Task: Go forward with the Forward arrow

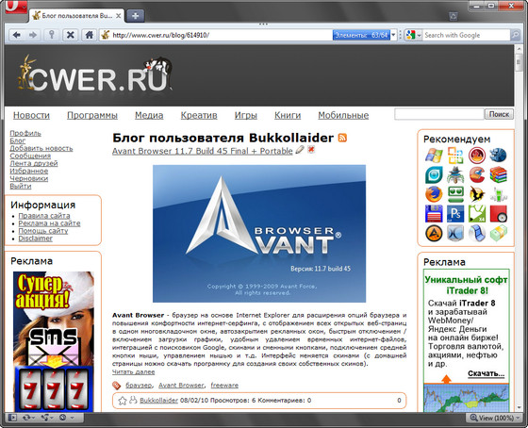Action: 32,35
